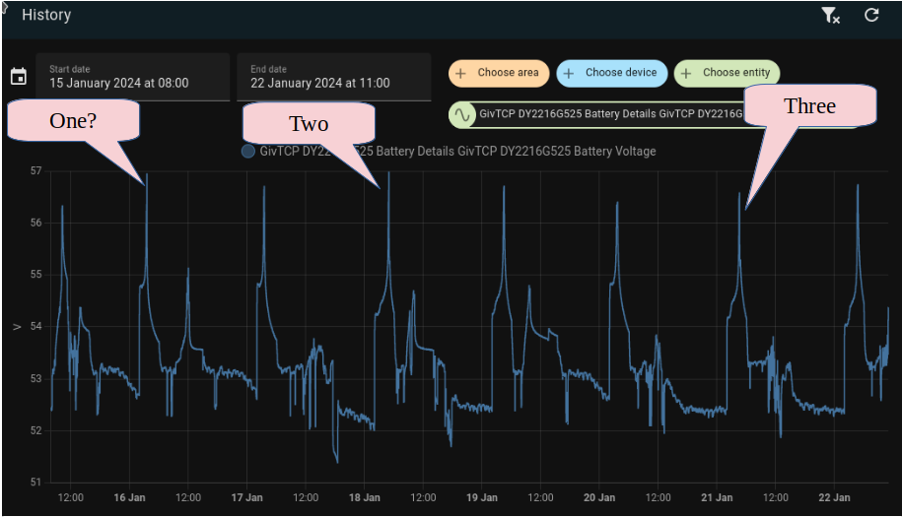Choose area filter chip
The height and width of the screenshot is (517, 902).
(499, 73)
